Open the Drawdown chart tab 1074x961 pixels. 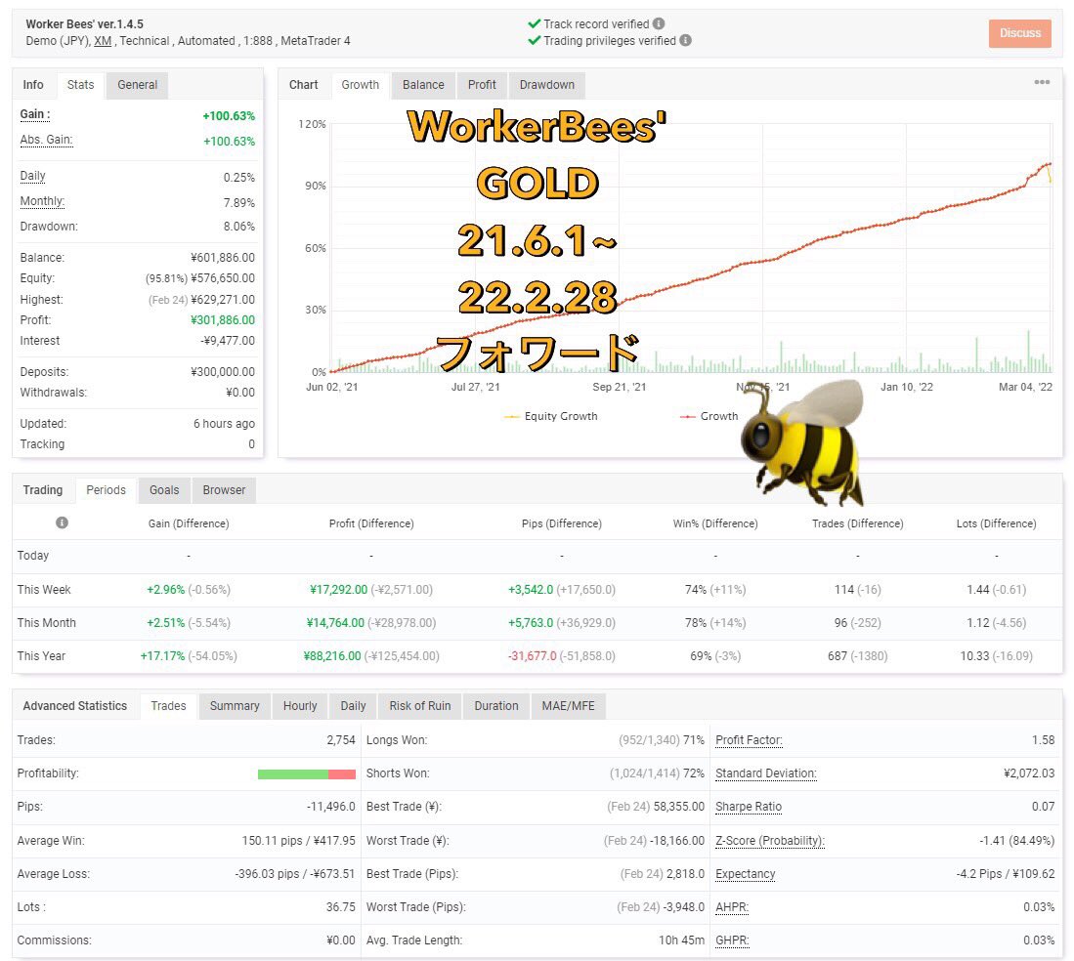[x=546, y=85]
